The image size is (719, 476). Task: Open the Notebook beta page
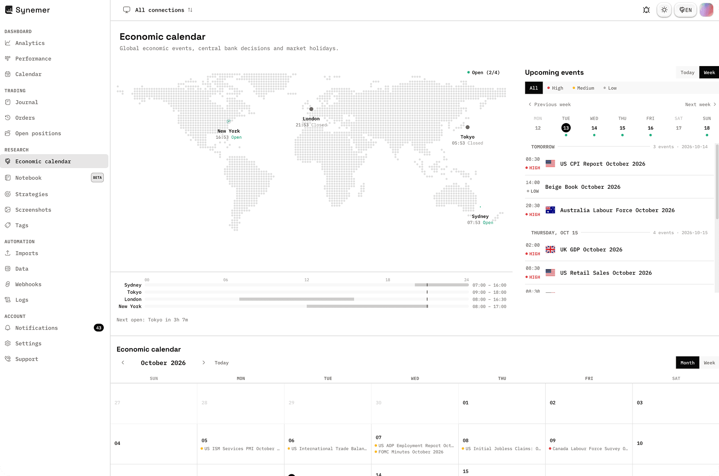[54, 178]
